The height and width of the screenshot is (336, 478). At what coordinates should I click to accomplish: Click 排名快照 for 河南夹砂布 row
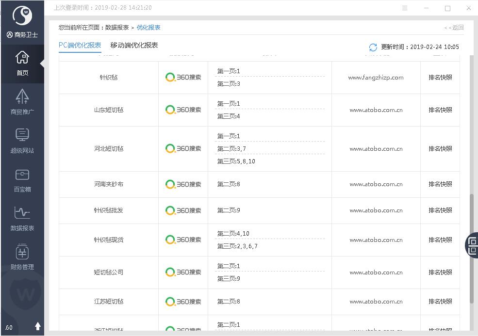coord(440,184)
